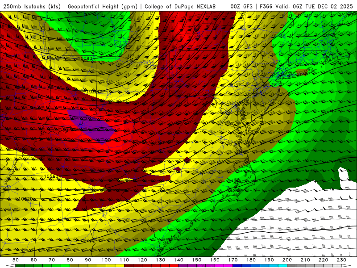Screen dimensions: 357x268
Task: Click the 140 legend value
Action: coord(178,260)
